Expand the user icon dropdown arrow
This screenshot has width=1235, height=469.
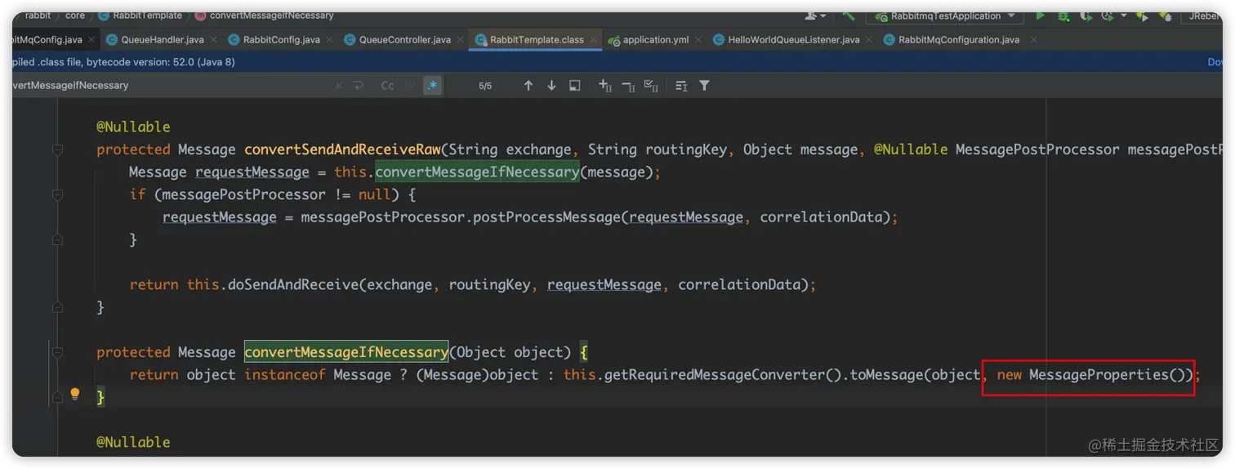(823, 16)
